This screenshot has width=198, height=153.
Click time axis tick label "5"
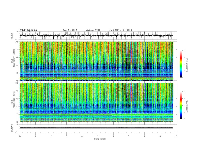pos(98,136)
